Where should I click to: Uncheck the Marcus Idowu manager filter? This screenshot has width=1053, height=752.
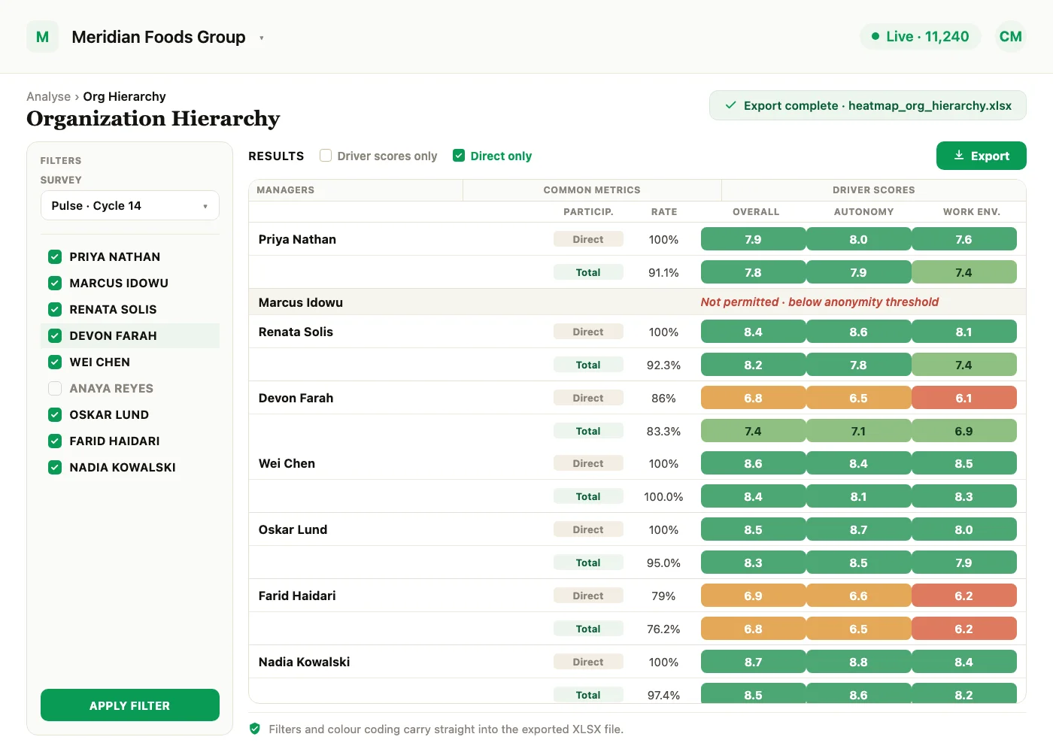pyautogui.click(x=55, y=283)
